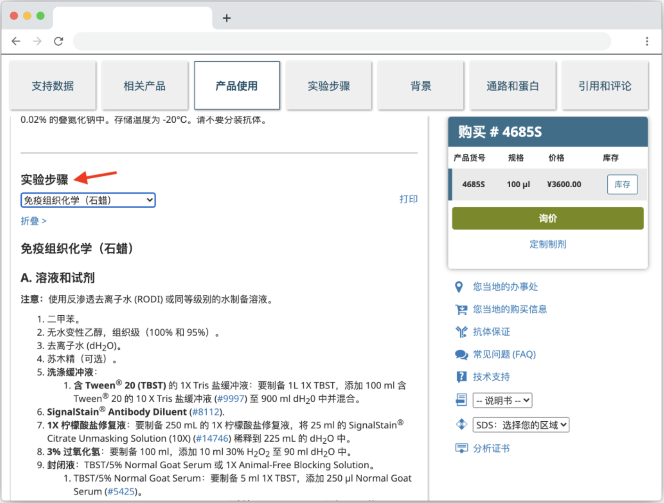Click the browser back arrow
The width and height of the screenshot is (664, 503).
(16, 41)
